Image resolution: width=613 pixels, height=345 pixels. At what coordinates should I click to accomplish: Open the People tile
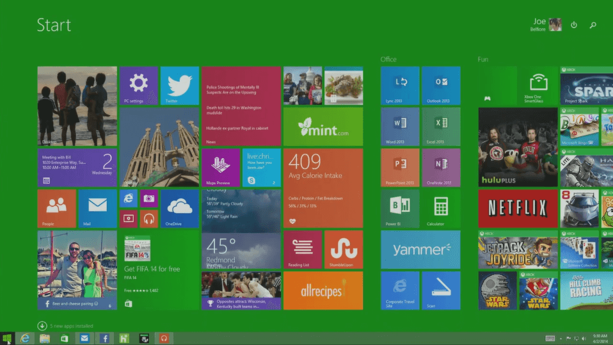57,209
